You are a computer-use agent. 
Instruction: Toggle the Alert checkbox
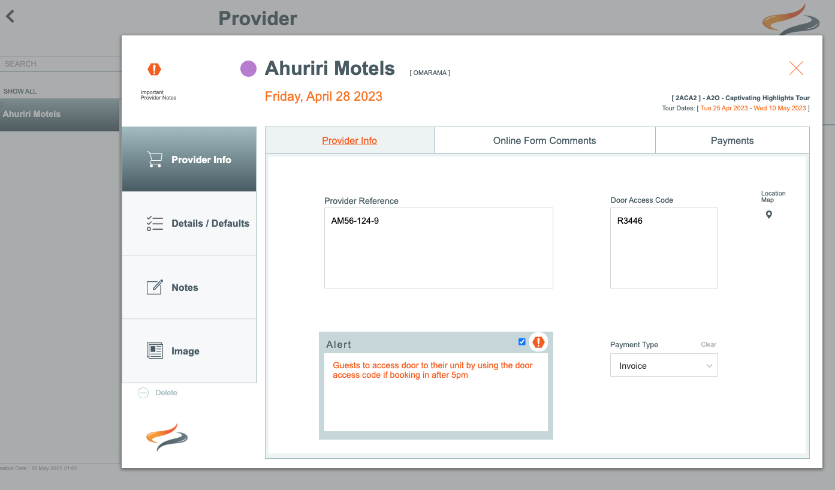pos(522,342)
